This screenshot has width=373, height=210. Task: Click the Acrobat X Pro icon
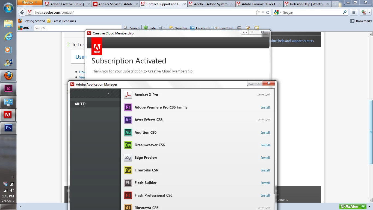[128, 95]
